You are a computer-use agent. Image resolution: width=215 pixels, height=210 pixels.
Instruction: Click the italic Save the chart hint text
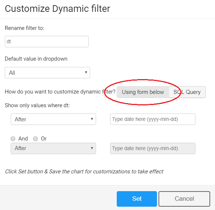coord(84,172)
